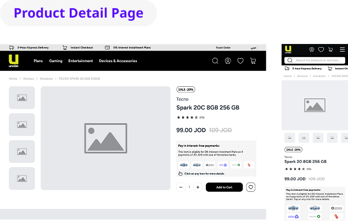Open account icon in mobile header
Viewport: 348px width, 221px height.
312,49
